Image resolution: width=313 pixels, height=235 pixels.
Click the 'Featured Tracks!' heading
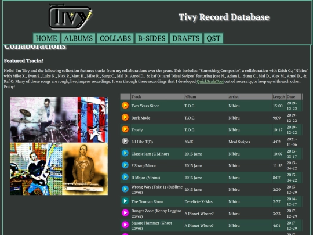[x=24, y=60]
